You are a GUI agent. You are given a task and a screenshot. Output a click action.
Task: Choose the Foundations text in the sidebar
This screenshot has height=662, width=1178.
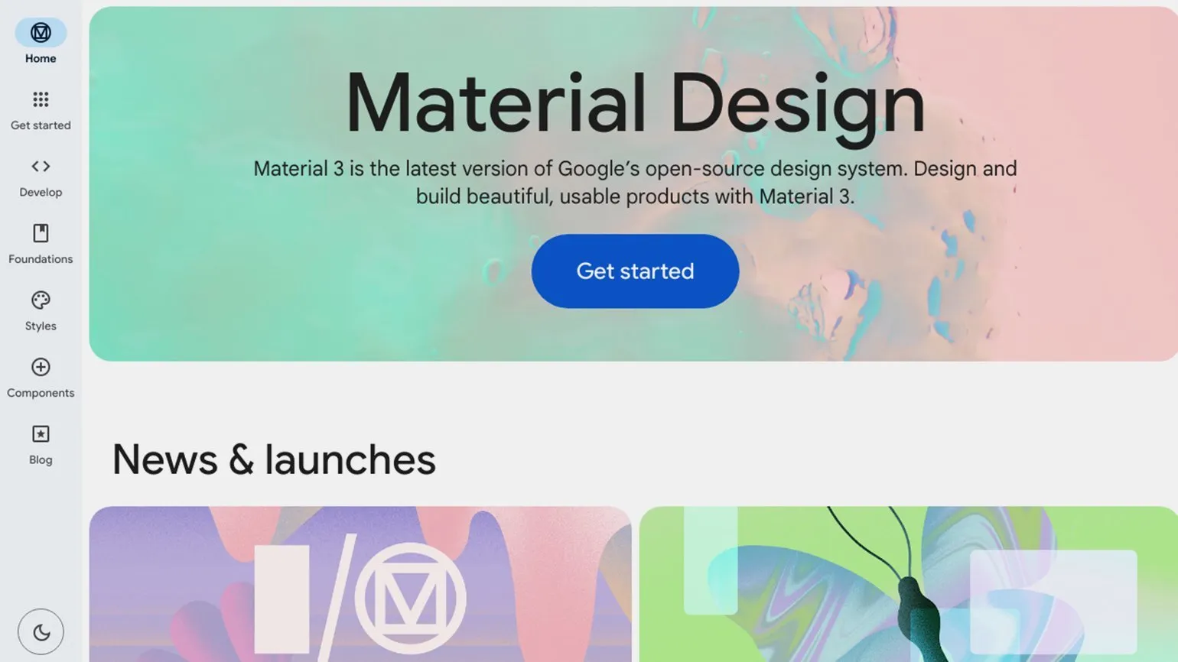(41, 259)
